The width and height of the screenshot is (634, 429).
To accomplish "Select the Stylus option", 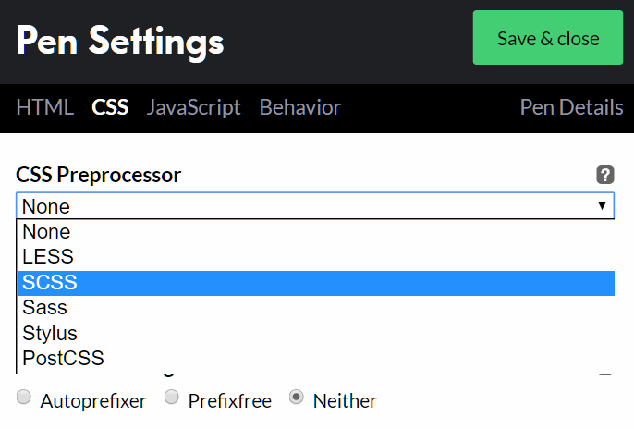I will pyautogui.click(x=50, y=333).
